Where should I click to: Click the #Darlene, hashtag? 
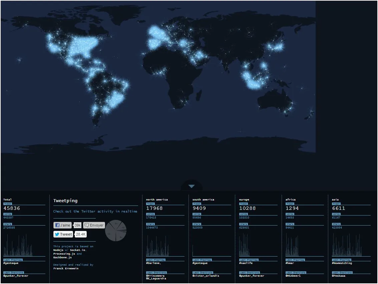point(153,263)
